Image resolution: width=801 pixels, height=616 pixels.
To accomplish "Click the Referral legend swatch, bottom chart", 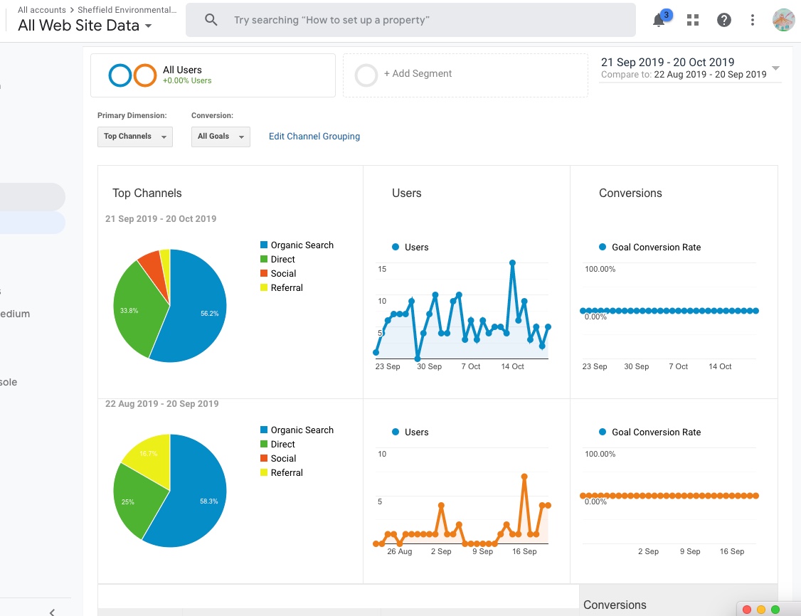I will (264, 473).
